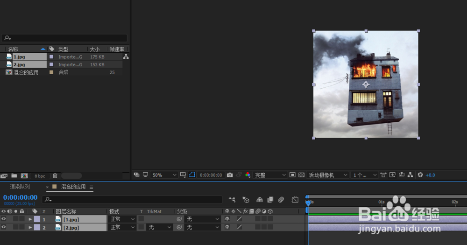
Task: Open parent dropdown for layer [1.jpg]
Action: click(203, 219)
